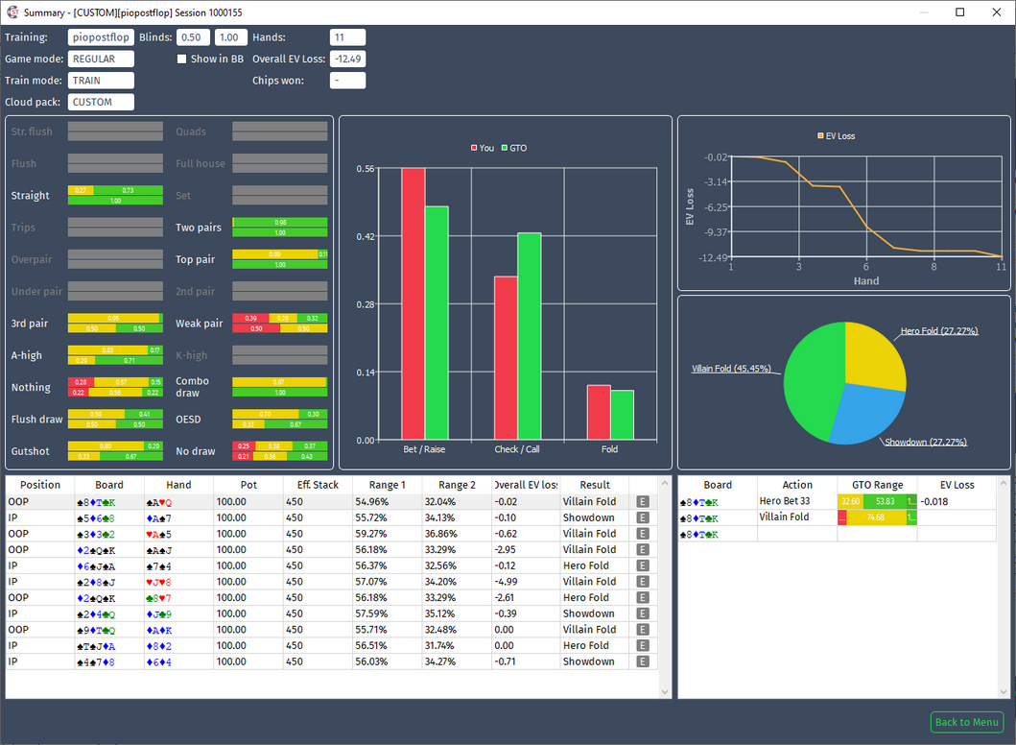Sort by the Pot column header

pos(248,485)
